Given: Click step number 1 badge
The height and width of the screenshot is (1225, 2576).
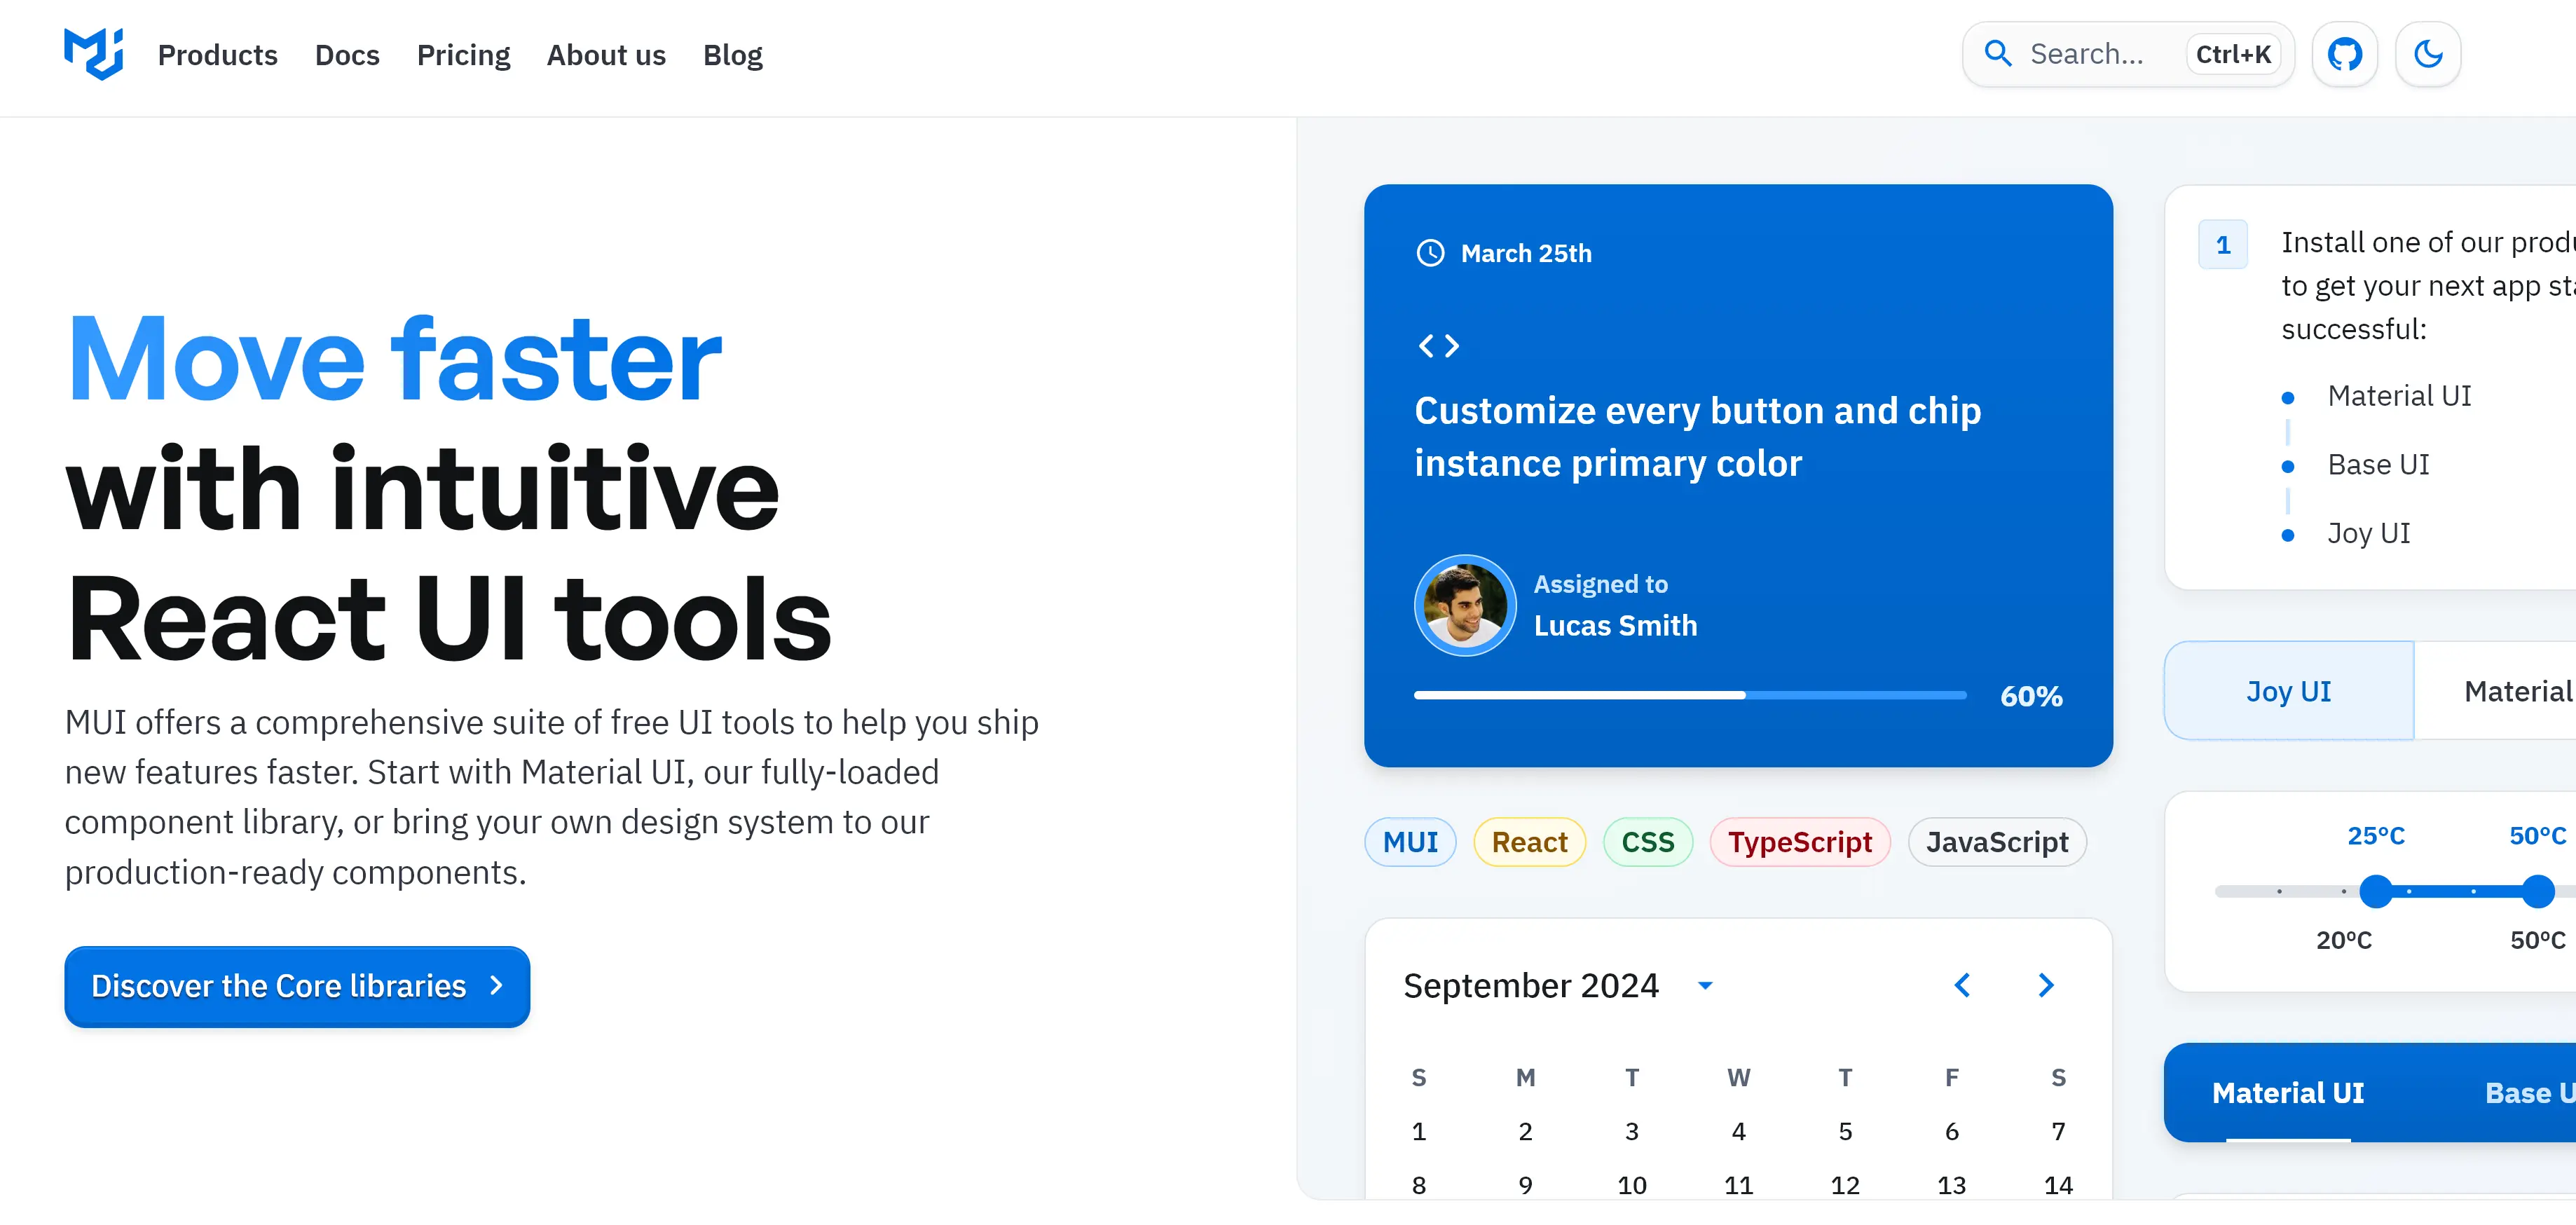Looking at the screenshot, I should tap(2222, 245).
